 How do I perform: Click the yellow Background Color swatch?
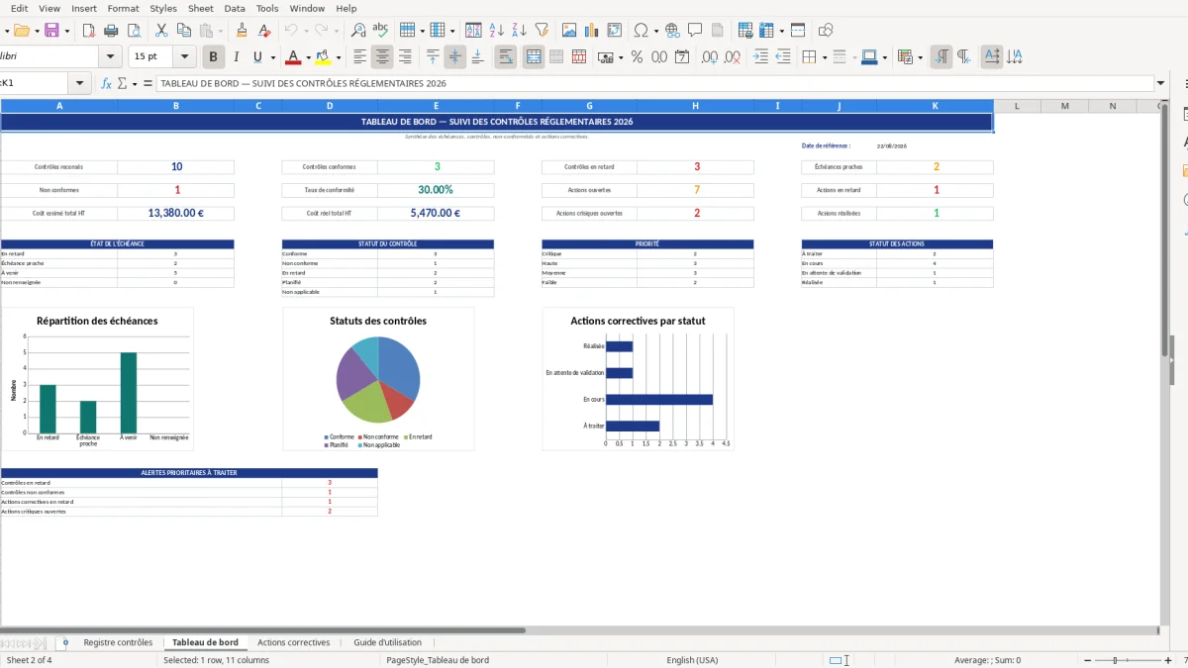click(x=324, y=57)
